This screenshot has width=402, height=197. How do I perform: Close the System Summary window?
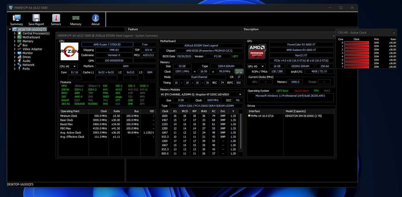pyautogui.click(x=334, y=36)
